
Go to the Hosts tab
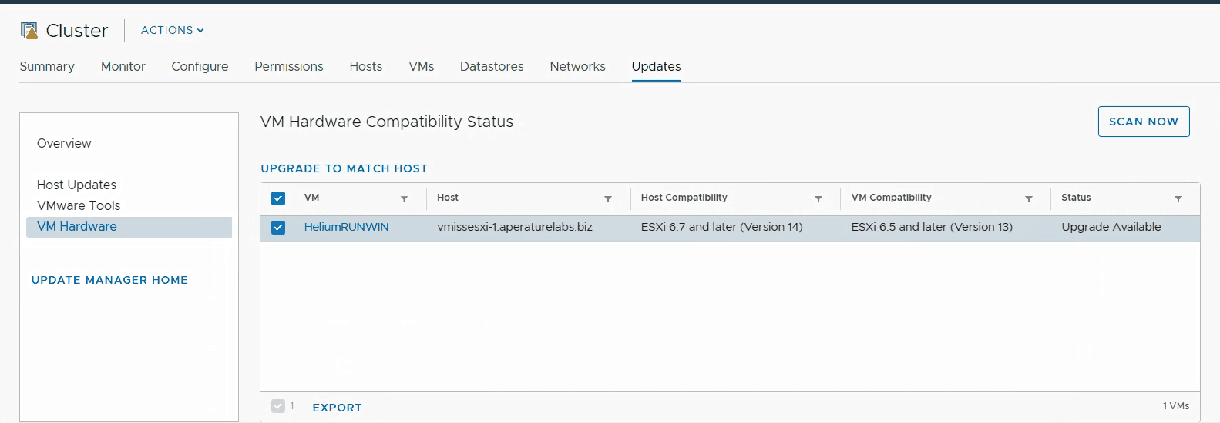tap(366, 66)
